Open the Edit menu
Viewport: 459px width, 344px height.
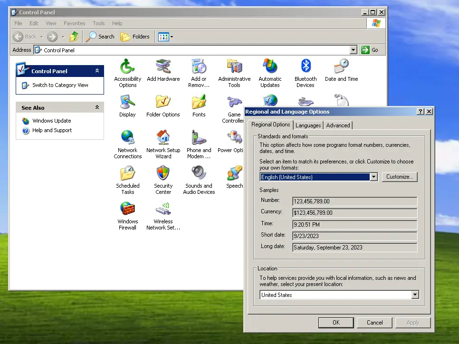pos(34,23)
